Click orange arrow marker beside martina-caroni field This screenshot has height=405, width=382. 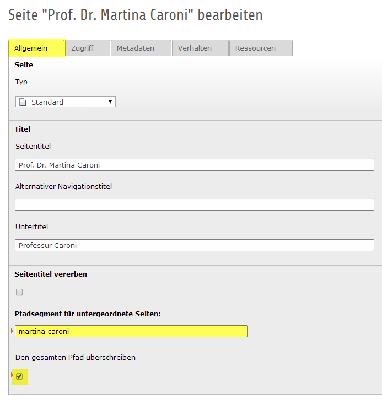click(x=12, y=331)
